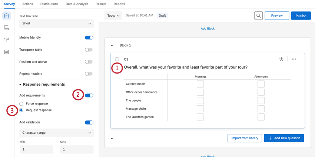The height and width of the screenshot is (157, 315).
Task: Click the star icon on Q3
Action: 281,59
